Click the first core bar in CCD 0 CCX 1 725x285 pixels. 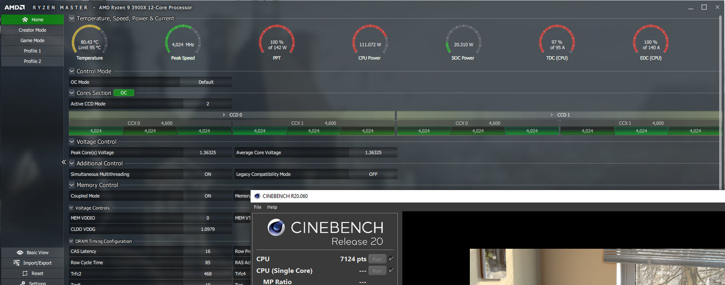(260, 131)
